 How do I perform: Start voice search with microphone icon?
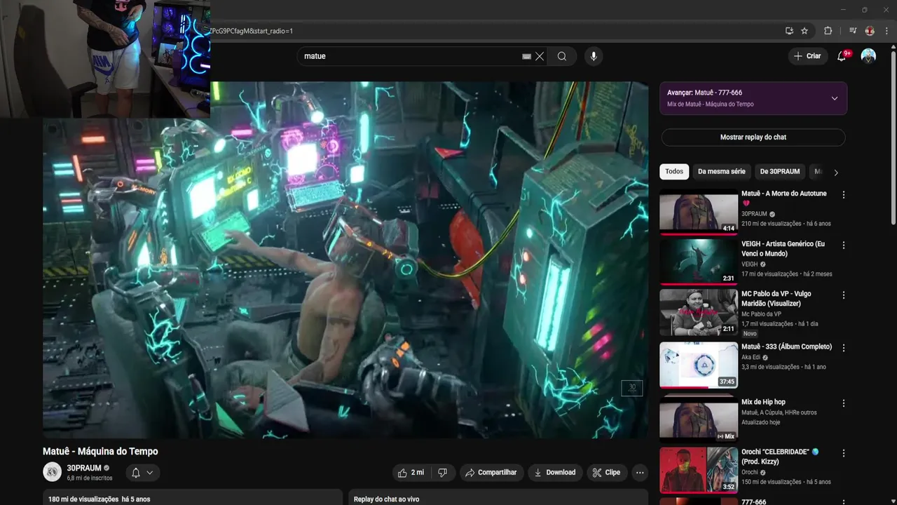point(594,56)
